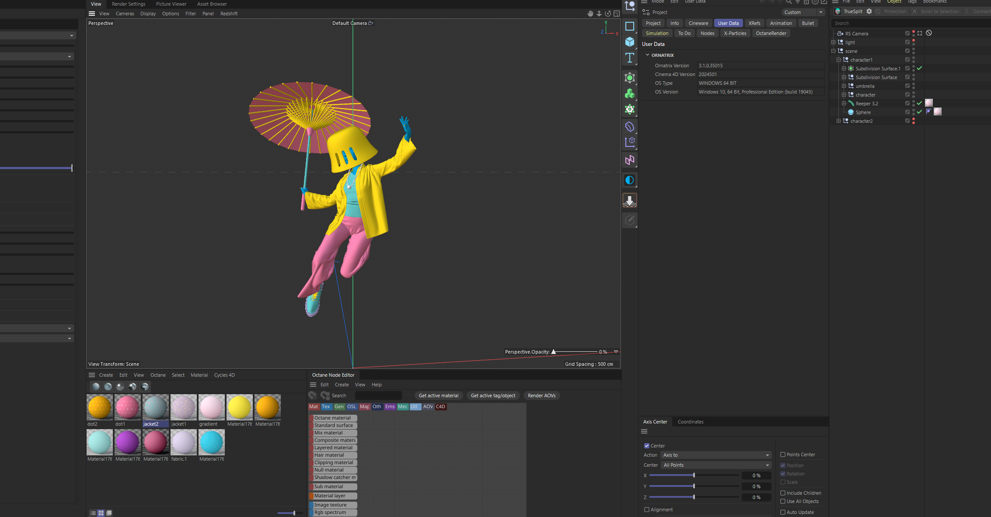Check the Include Children option
991x517 pixels.
(783, 493)
